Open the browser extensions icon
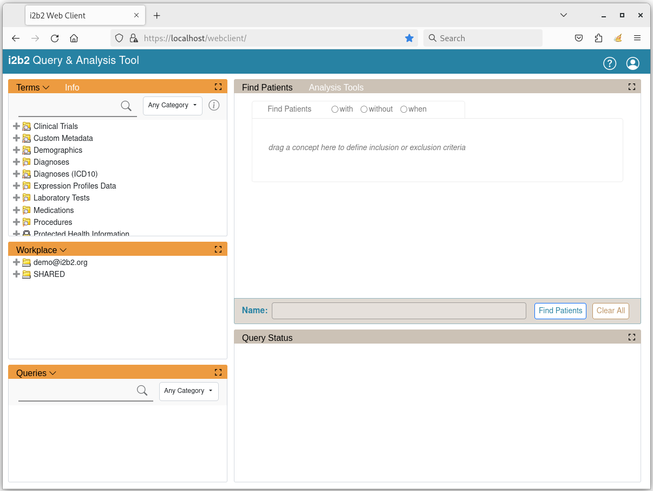The width and height of the screenshot is (653, 491). 598,38
